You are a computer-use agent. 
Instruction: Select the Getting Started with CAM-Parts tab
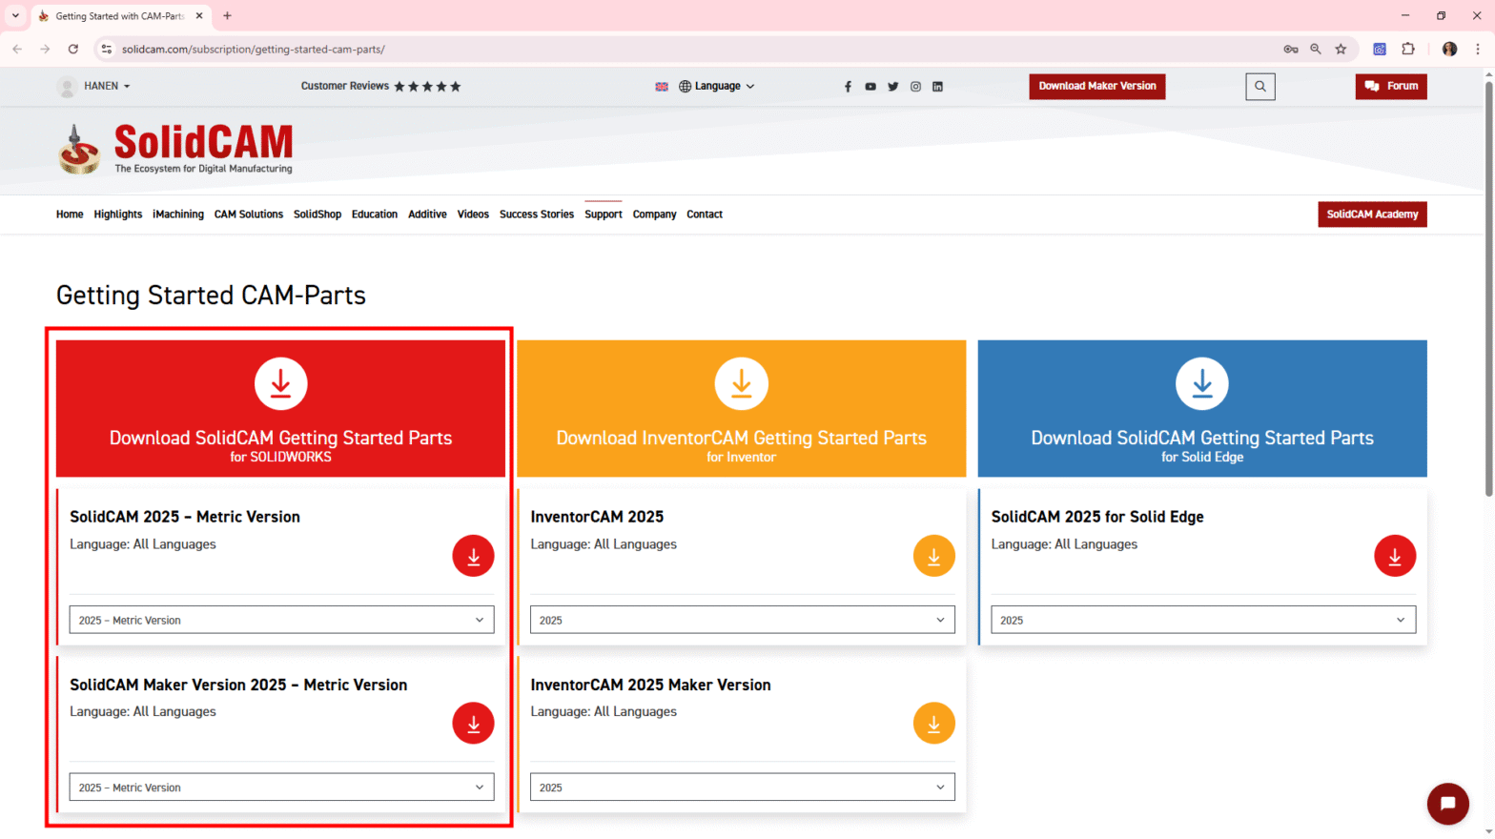point(120,16)
